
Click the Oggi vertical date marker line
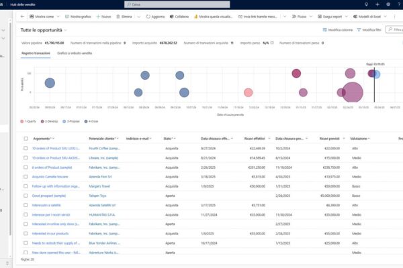[x=374, y=84]
